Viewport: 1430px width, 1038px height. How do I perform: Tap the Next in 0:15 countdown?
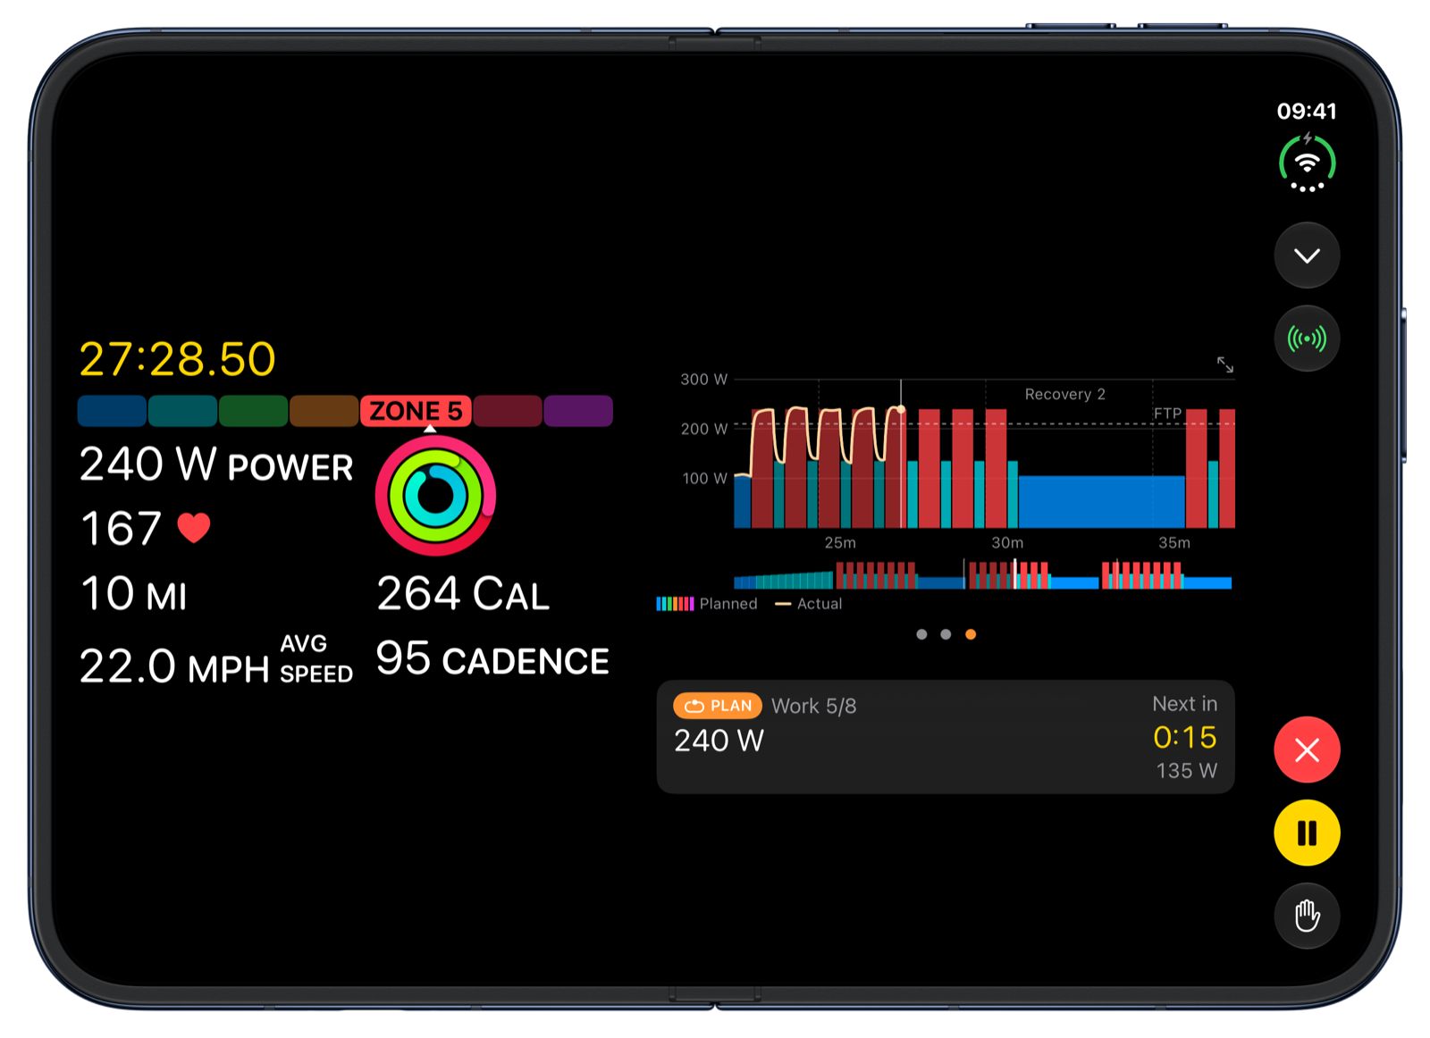coord(1184,722)
